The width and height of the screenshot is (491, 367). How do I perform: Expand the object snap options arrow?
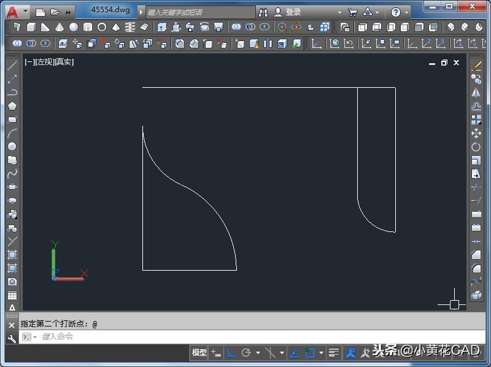(x=321, y=353)
